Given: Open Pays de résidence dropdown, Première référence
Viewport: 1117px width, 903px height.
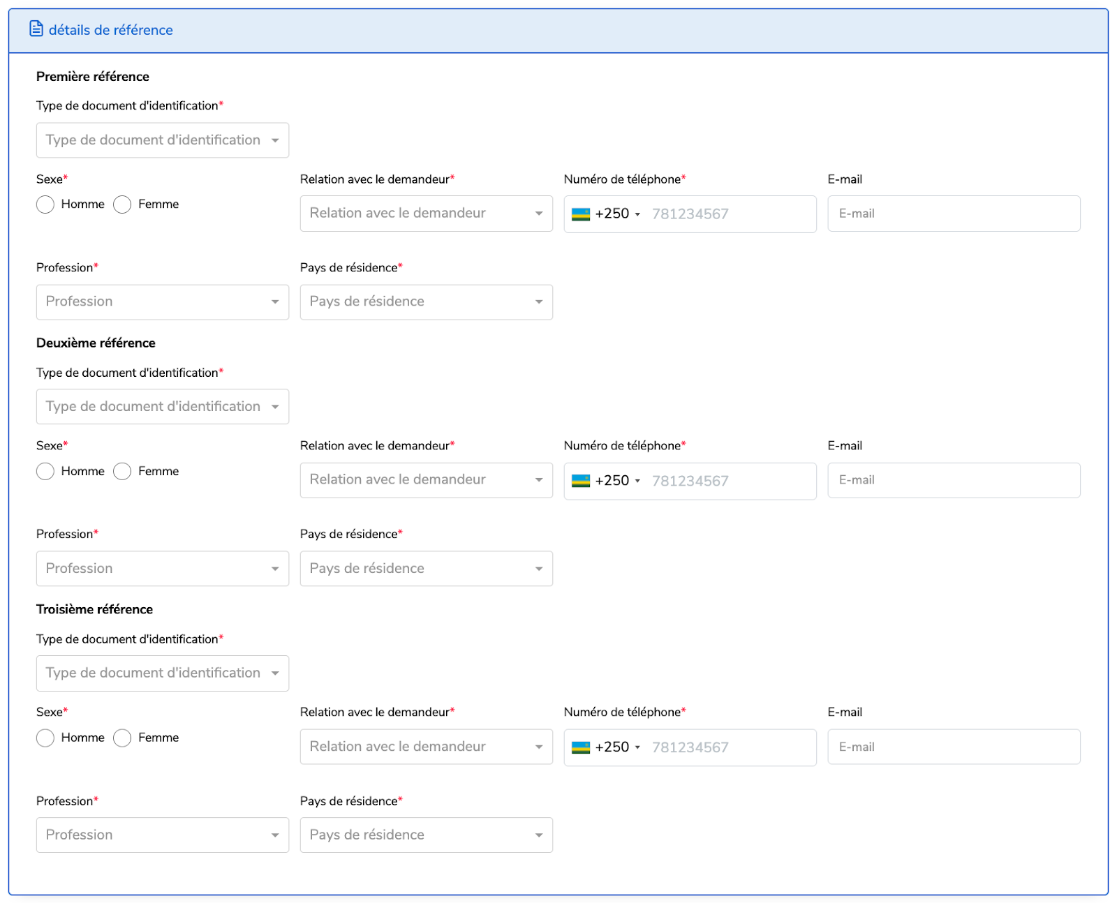Looking at the screenshot, I should coord(427,302).
